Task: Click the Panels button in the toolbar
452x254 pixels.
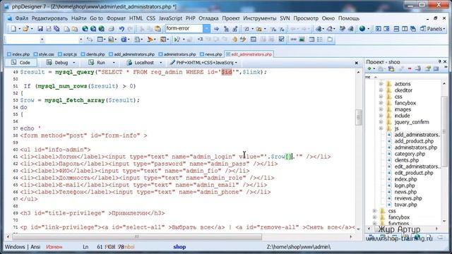Action: click(x=432, y=28)
